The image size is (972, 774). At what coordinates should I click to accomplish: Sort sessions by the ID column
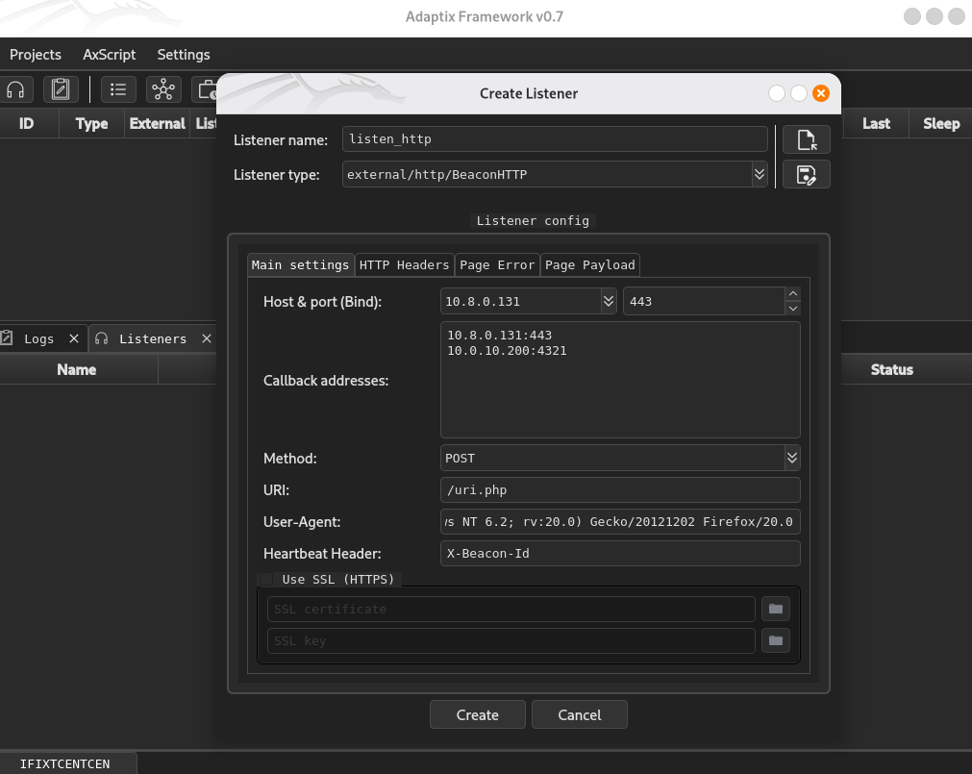(x=26, y=123)
